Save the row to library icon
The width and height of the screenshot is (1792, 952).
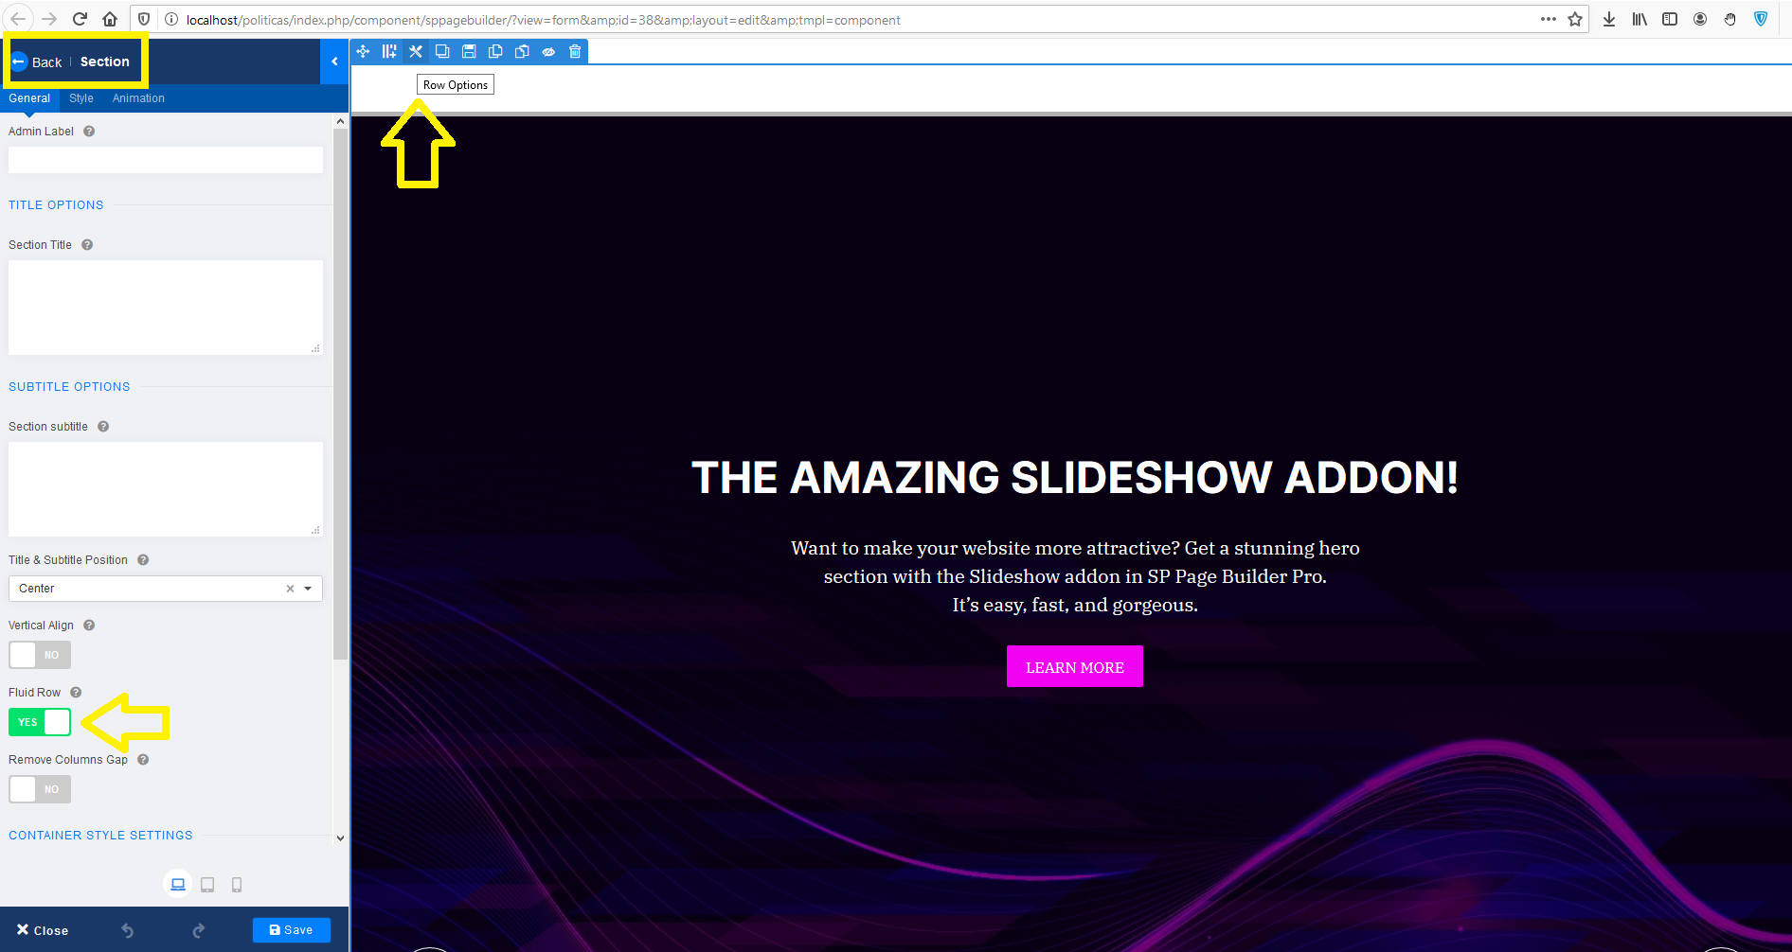tap(469, 51)
